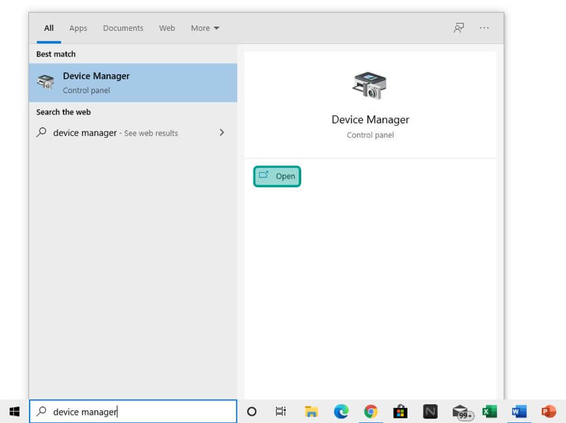Image resolution: width=566 pixels, height=423 pixels.
Task: Click Open to launch Device Manager
Action: (x=277, y=177)
